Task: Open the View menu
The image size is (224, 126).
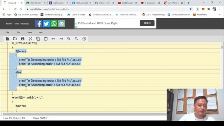Action: click(30, 33)
